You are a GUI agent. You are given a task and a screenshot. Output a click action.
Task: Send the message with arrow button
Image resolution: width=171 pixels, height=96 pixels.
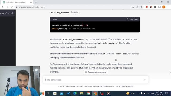click(x=145, y=80)
